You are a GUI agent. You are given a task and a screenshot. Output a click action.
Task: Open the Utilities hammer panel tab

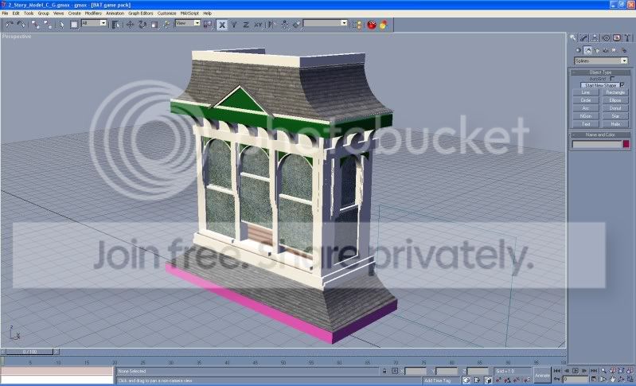[627, 37]
